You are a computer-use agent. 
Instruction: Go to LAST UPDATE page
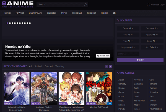pos(35,13)
